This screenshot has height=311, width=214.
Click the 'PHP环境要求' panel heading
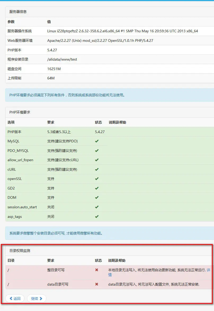coord(20,112)
